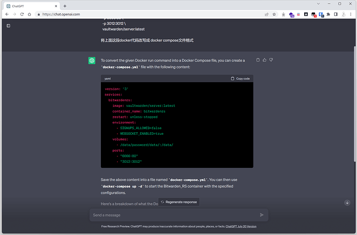The height and width of the screenshot is (235, 357).
Task: Click Copy code on yaml block
Action: (x=240, y=79)
